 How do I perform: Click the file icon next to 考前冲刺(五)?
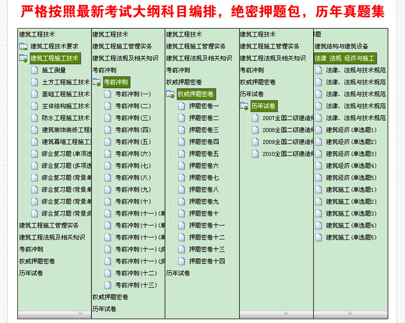[x=107, y=142]
